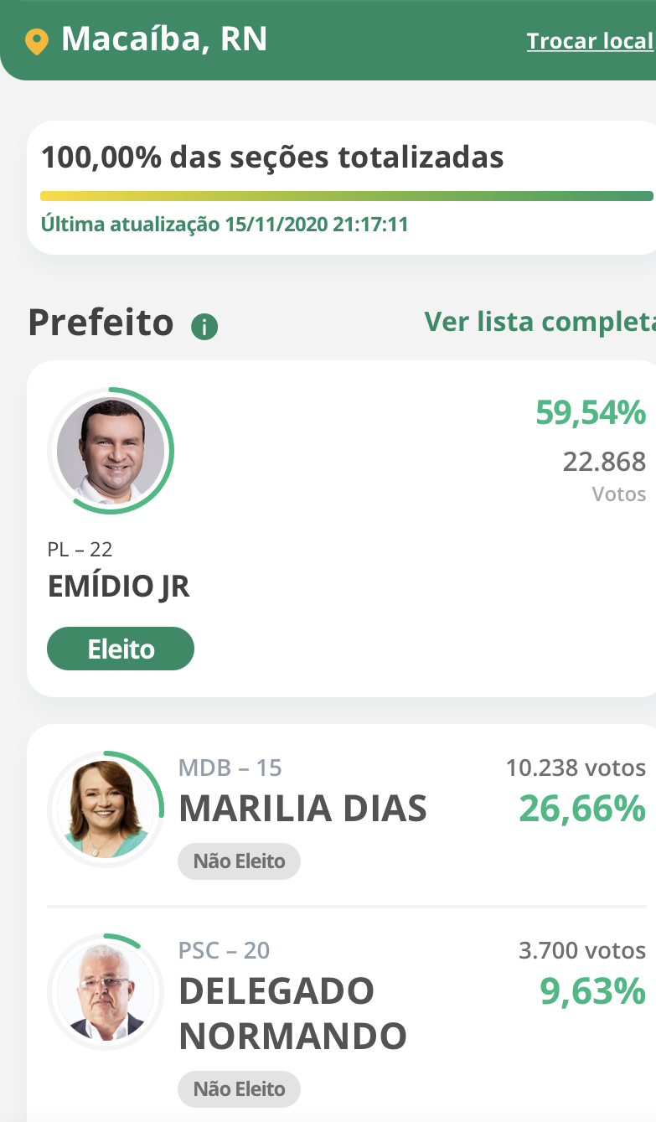
Task: Click the Última atualização timestamp text
Action: click(x=225, y=225)
